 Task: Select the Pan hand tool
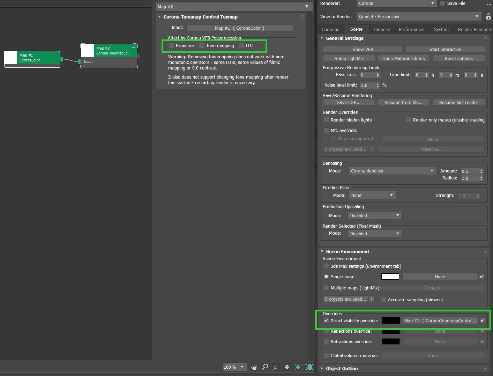(254, 367)
